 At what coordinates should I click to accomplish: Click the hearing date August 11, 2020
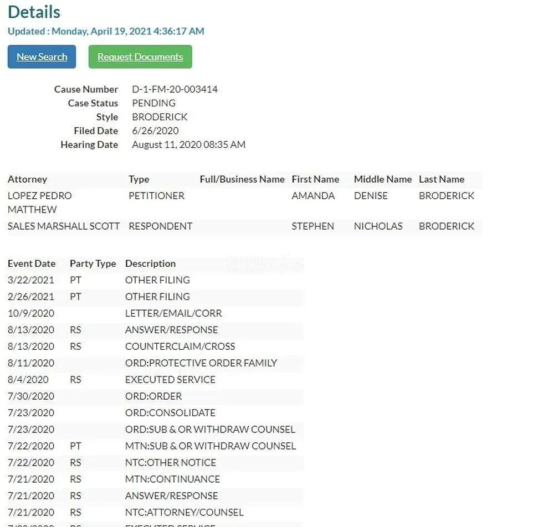(188, 144)
